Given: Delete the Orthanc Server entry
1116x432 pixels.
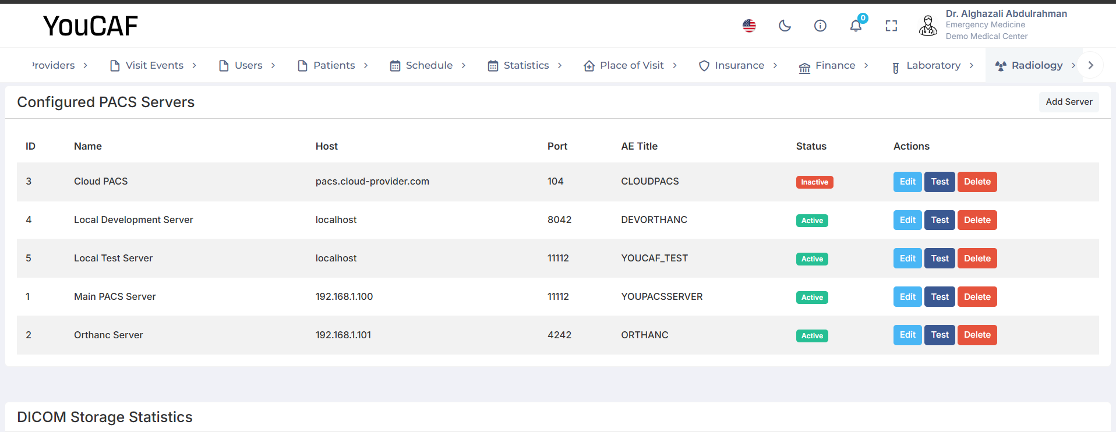Looking at the screenshot, I should (977, 335).
